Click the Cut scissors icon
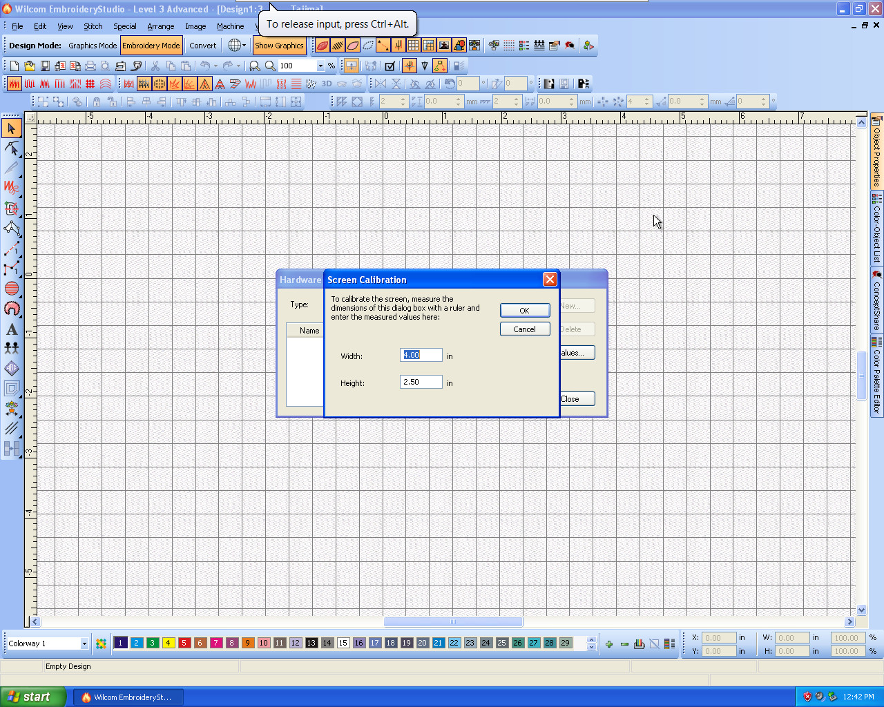This screenshot has width=884, height=707. (x=155, y=66)
